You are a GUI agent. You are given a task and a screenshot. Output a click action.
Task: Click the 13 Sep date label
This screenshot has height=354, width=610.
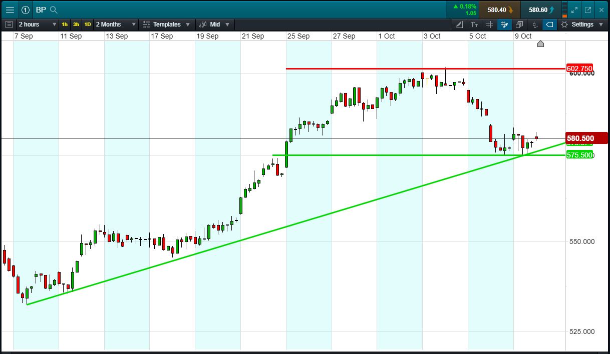click(117, 36)
